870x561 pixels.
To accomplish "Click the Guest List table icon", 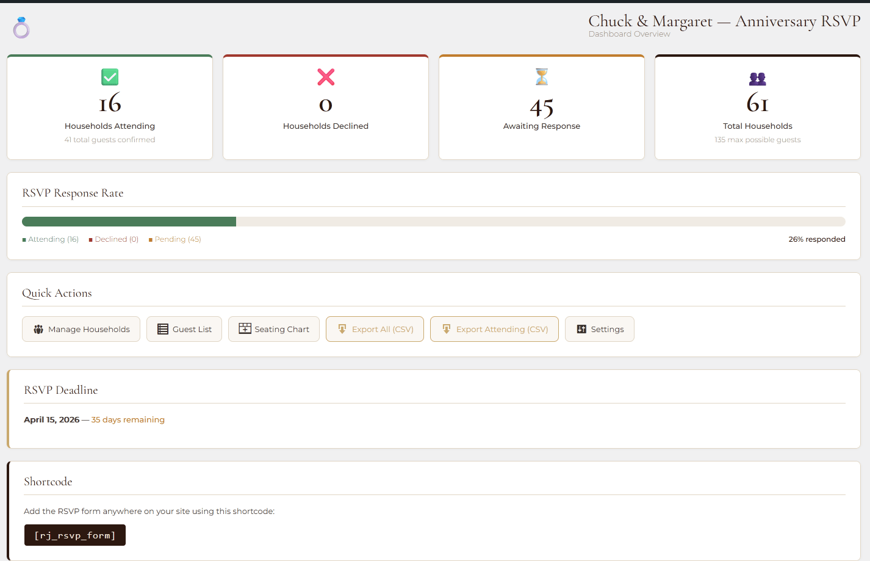I will (163, 329).
